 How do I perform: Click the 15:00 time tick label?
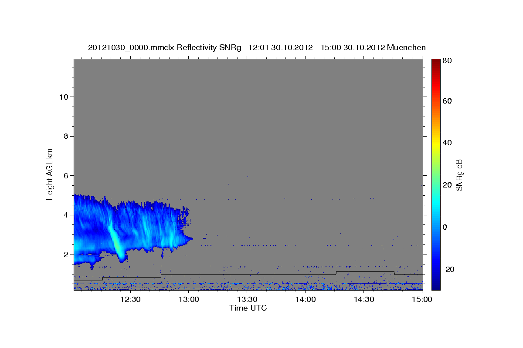tap(422, 299)
